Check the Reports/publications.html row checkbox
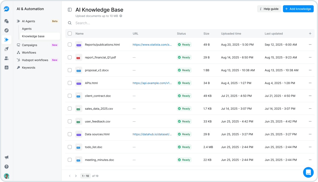The image size is (318, 182). pyautogui.click(x=70, y=45)
